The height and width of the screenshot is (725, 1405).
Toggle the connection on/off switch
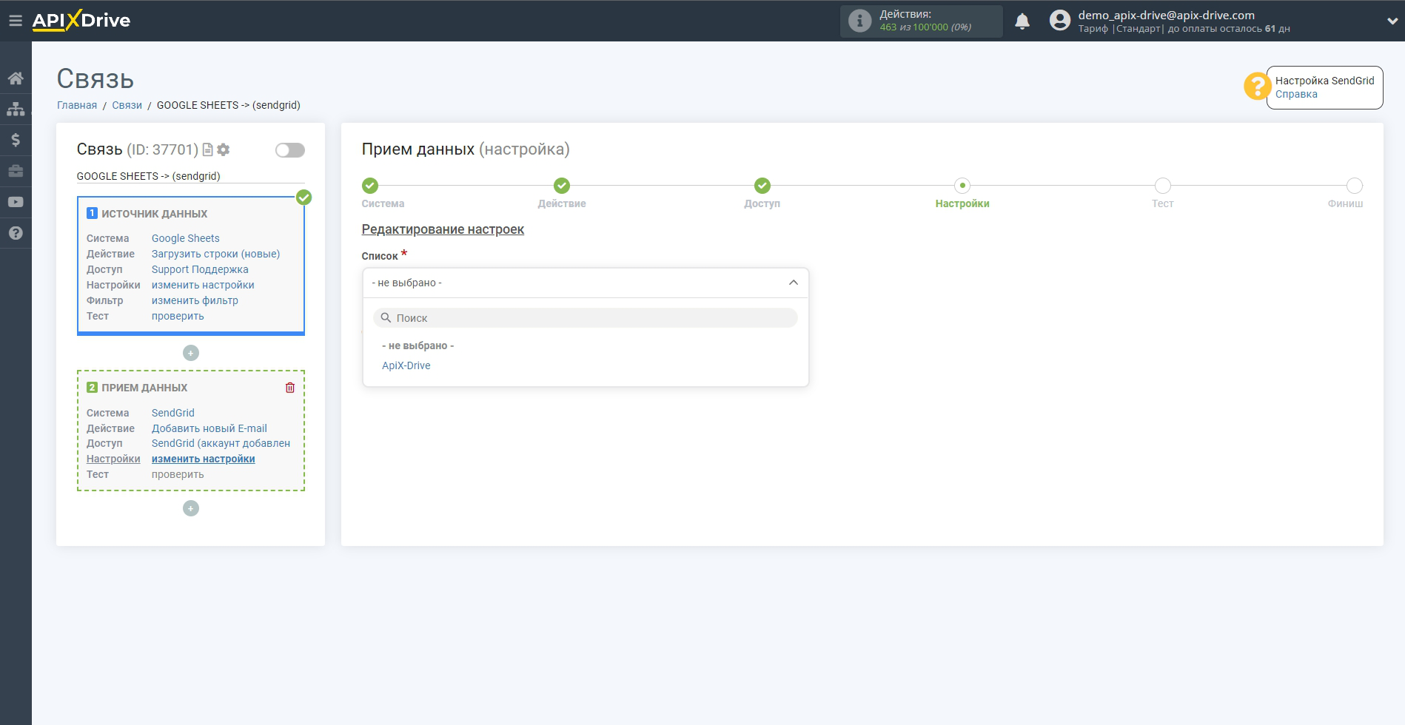(x=290, y=150)
